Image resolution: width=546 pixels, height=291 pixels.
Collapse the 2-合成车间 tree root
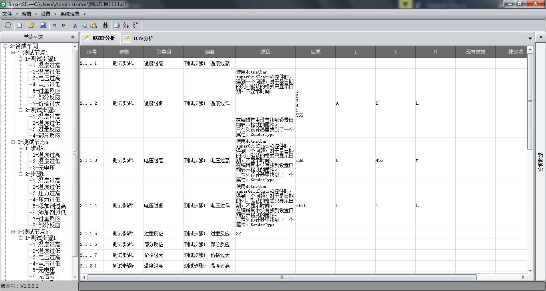point(6,46)
